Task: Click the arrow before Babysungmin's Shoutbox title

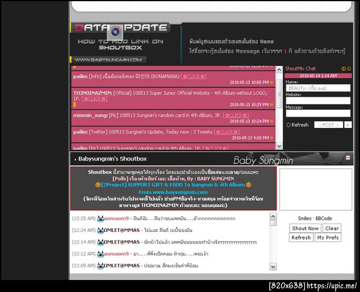Action: coord(76,159)
